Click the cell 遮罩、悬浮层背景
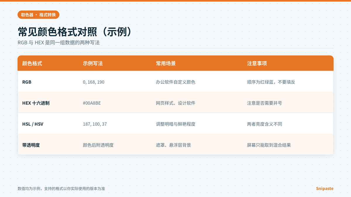Viewport: 351px width, 197px height. (x=173, y=145)
